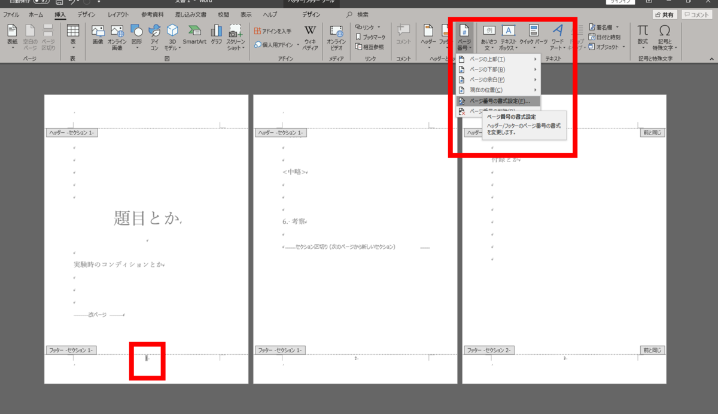The height and width of the screenshot is (414, 718).
Task: Insert a table from the 表 button
Action: click(x=73, y=37)
